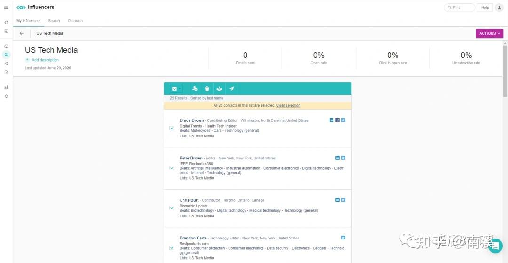
Task: Open the select-all dropdown arrow
Action: point(180,89)
